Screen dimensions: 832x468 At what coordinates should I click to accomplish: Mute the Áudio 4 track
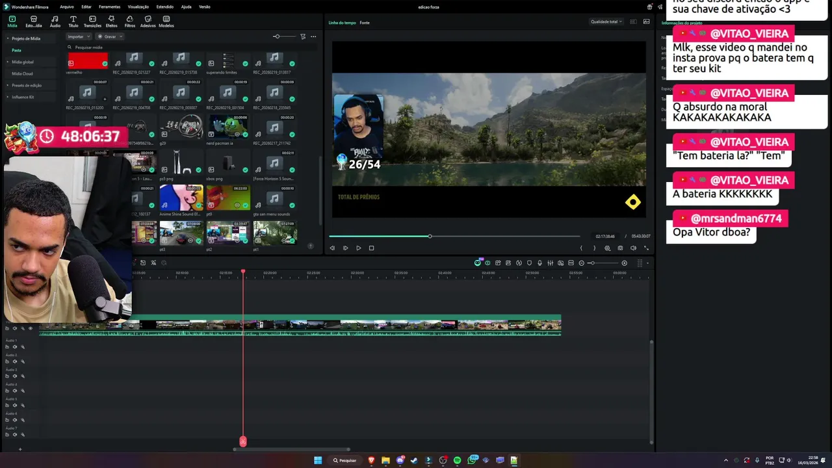pyautogui.click(x=14, y=391)
